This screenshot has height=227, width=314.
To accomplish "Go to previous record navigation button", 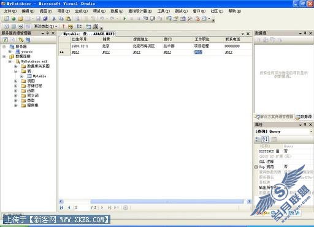I will click(x=69, y=207).
